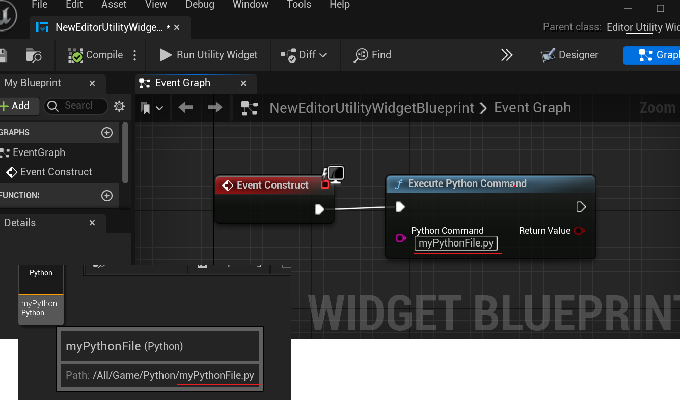Expand the Diff dropdown arrow
Image resolution: width=680 pixels, height=400 pixels.
(323, 55)
